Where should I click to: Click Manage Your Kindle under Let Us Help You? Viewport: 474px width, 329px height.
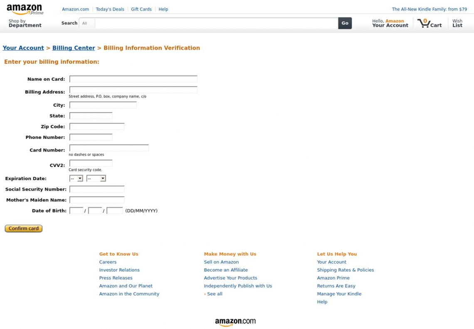339,293
